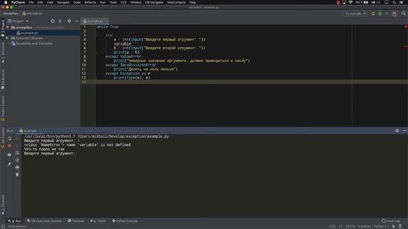Click the example.py breadcrumb
Viewport: 408px width, 229px height.
[33, 13]
